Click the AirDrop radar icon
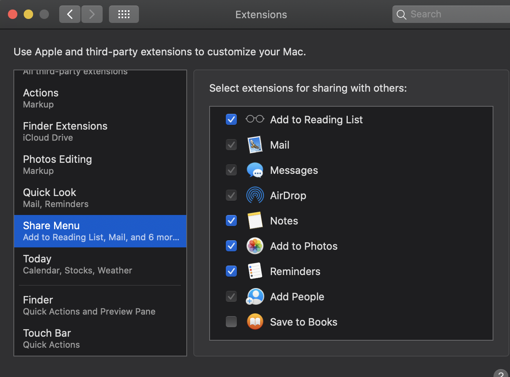 point(255,195)
